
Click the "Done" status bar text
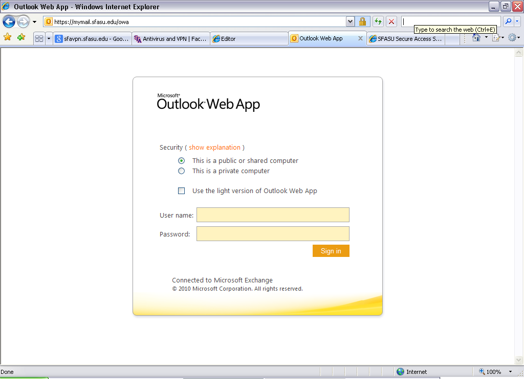(7, 372)
